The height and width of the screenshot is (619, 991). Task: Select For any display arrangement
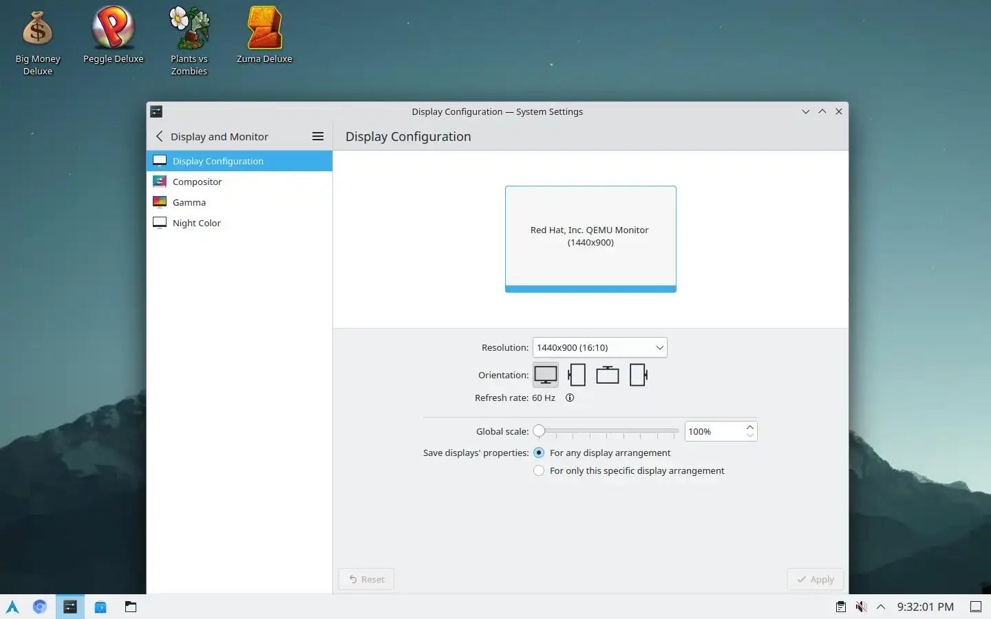click(602, 453)
